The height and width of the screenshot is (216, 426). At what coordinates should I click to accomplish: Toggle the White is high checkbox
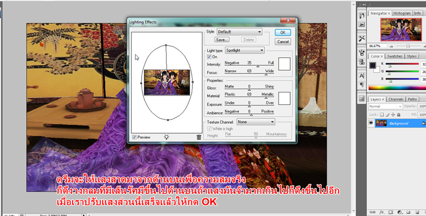pos(209,129)
